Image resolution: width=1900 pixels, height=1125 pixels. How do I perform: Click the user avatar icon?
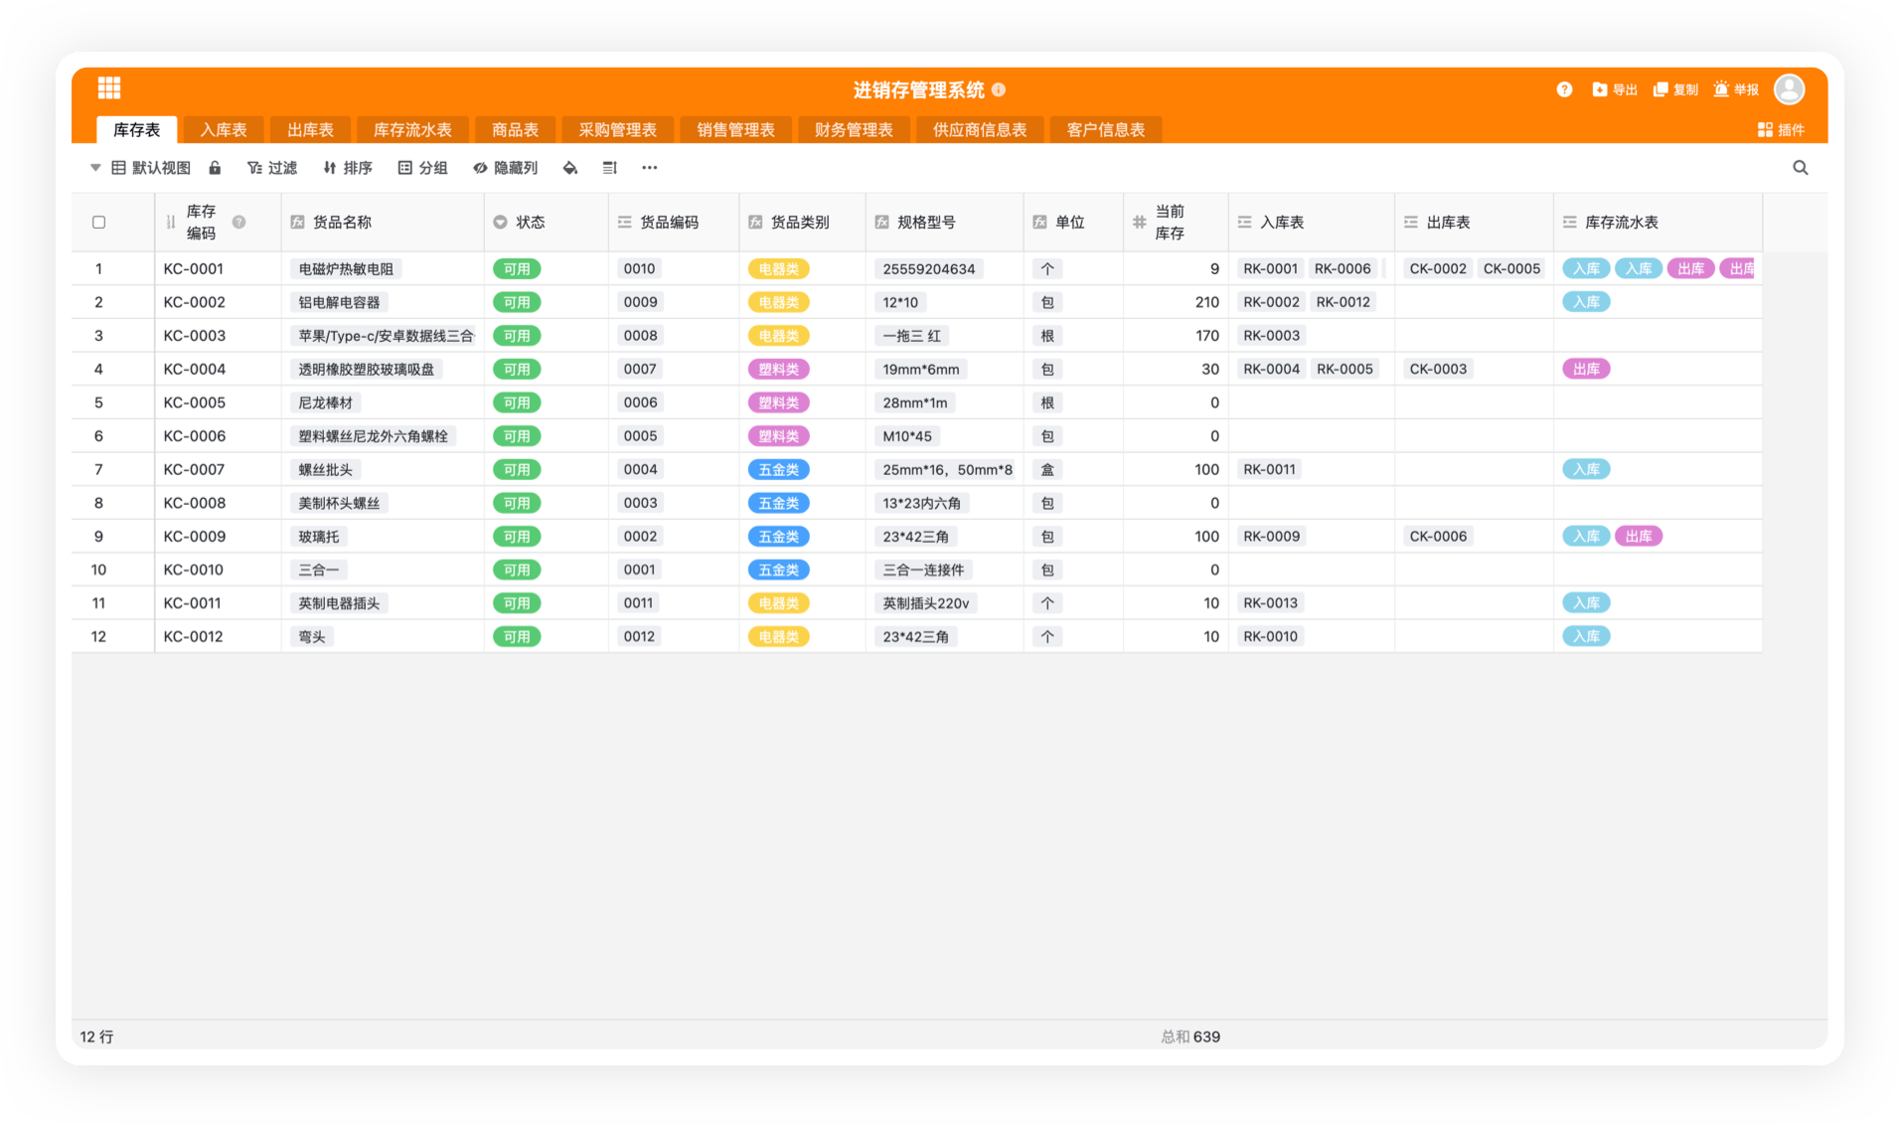(x=1789, y=89)
